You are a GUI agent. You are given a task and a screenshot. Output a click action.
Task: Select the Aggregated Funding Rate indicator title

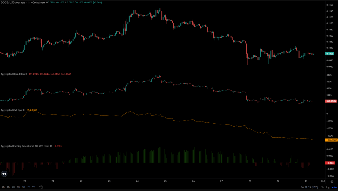click(x=26, y=146)
